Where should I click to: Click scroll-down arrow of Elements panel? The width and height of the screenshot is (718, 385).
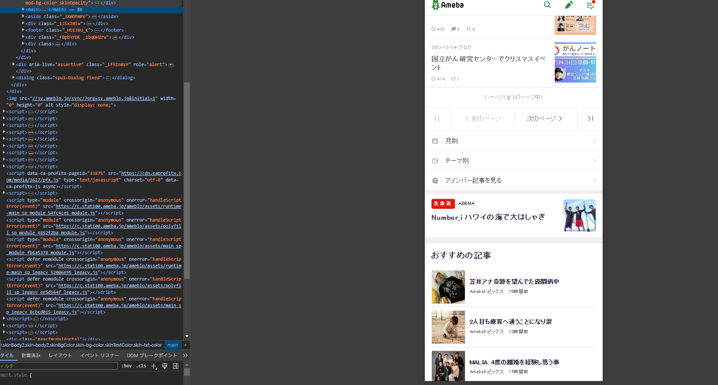click(x=187, y=336)
